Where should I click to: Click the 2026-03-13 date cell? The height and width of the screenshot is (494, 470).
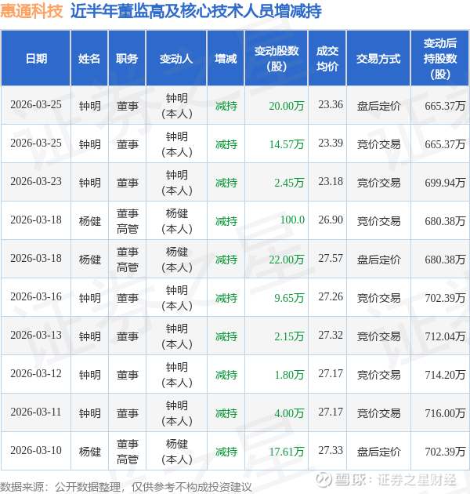[36, 336]
